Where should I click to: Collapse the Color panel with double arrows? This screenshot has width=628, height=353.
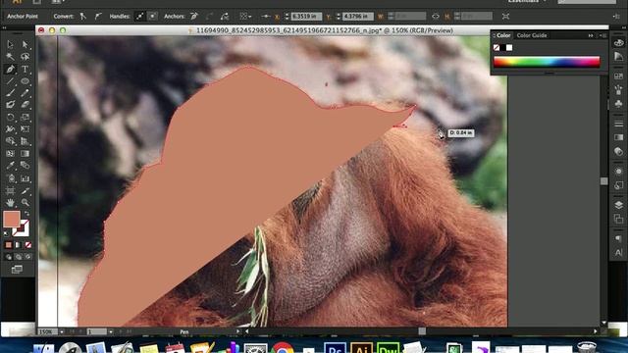[x=591, y=35]
